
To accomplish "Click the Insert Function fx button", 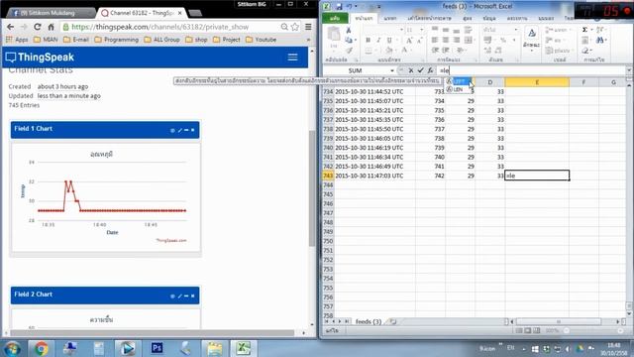I will pos(430,70).
